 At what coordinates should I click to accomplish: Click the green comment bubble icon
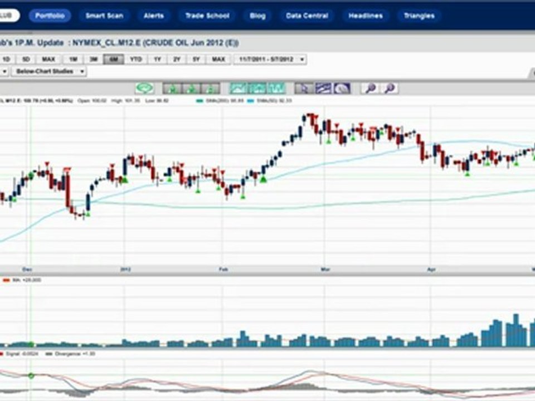click(x=144, y=89)
